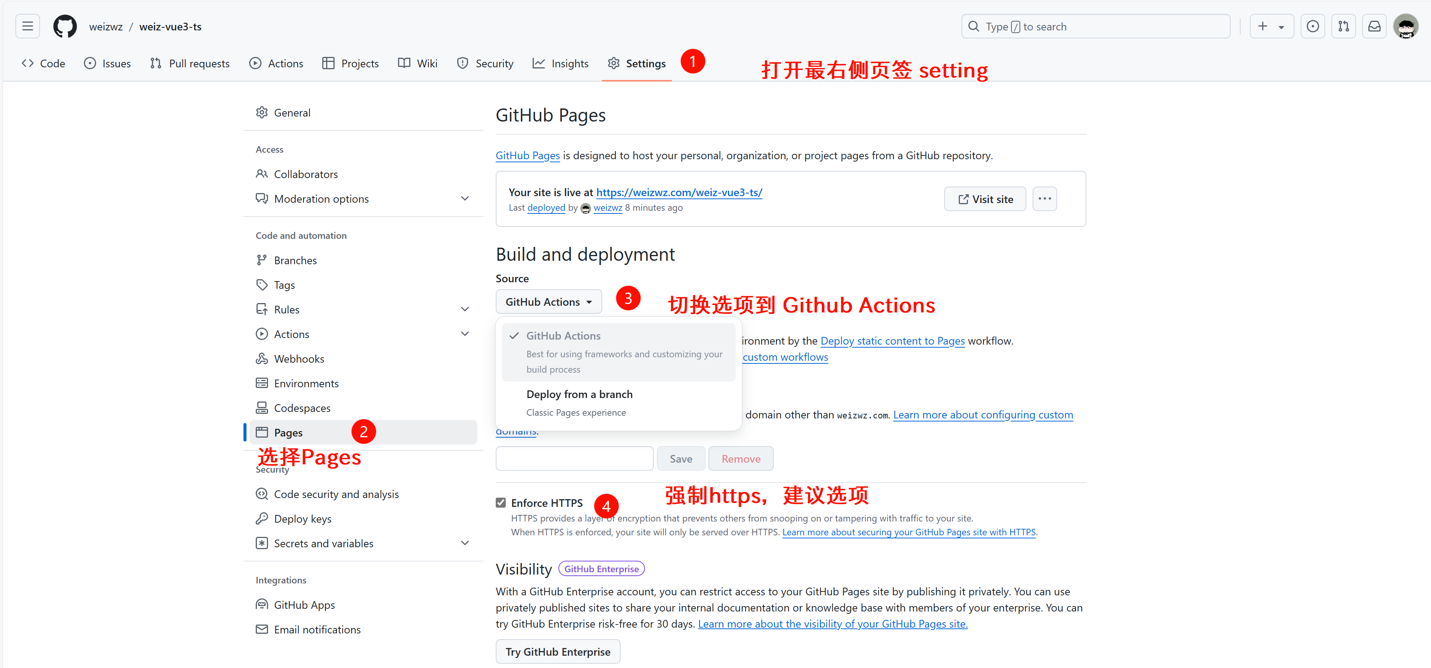
Task: Open Email notifications settings
Action: pos(317,629)
